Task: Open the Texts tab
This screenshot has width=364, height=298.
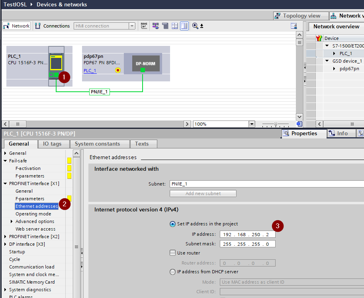Action: point(144,144)
